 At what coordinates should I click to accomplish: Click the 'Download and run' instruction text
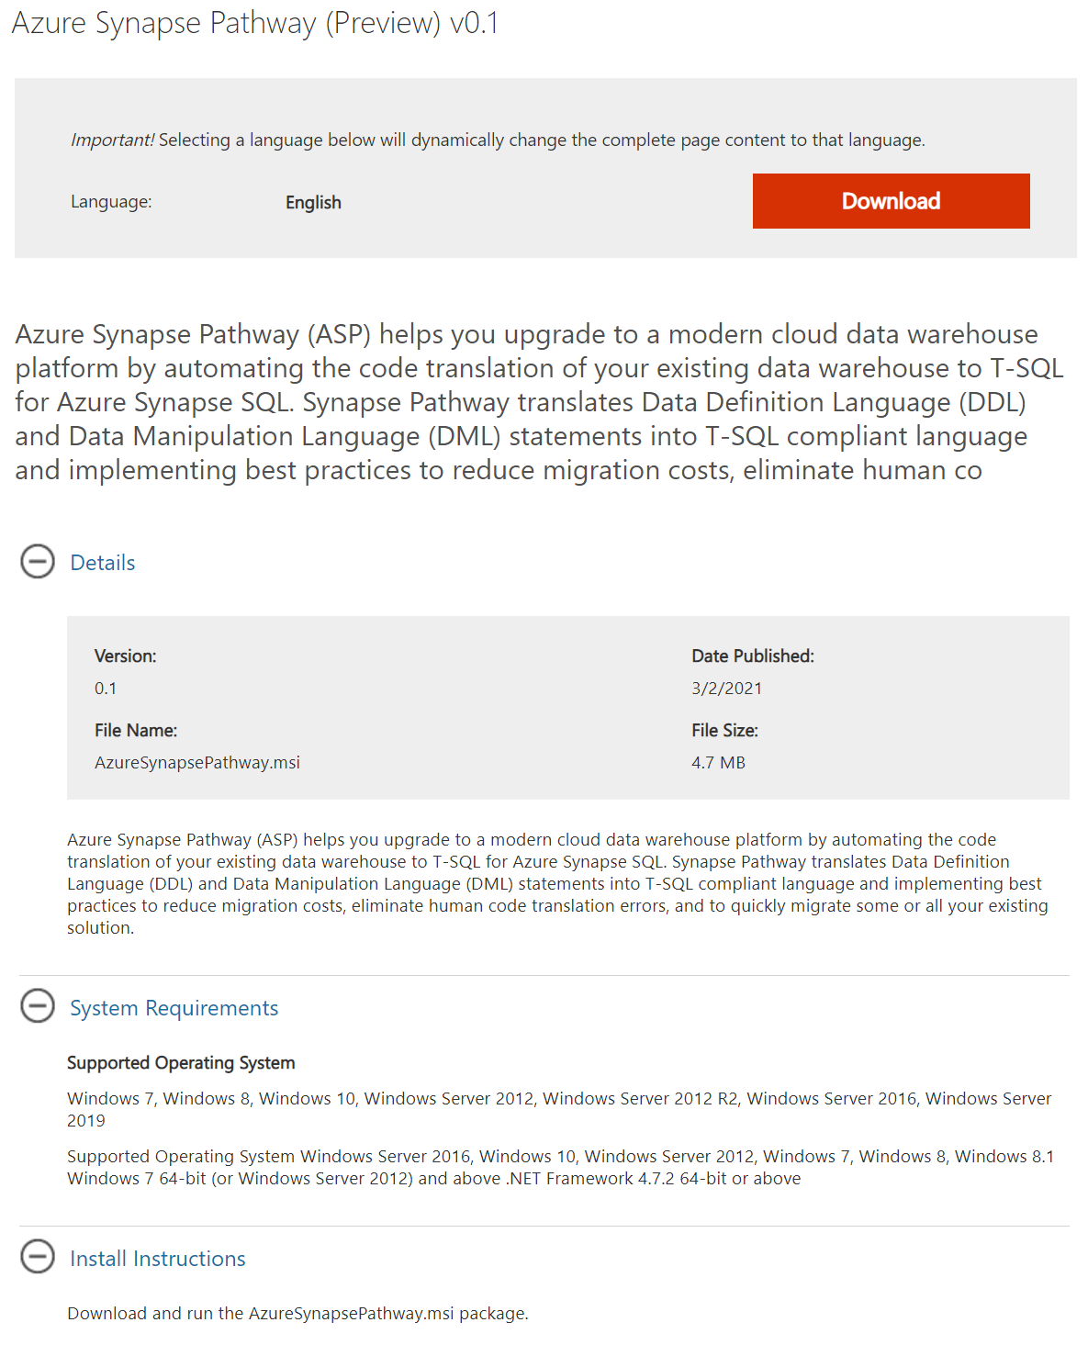(297, 1314)
